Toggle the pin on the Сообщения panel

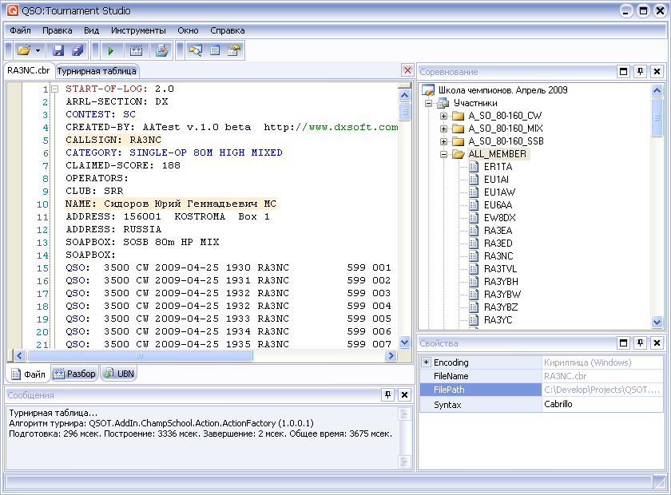(x=387, y=394)
